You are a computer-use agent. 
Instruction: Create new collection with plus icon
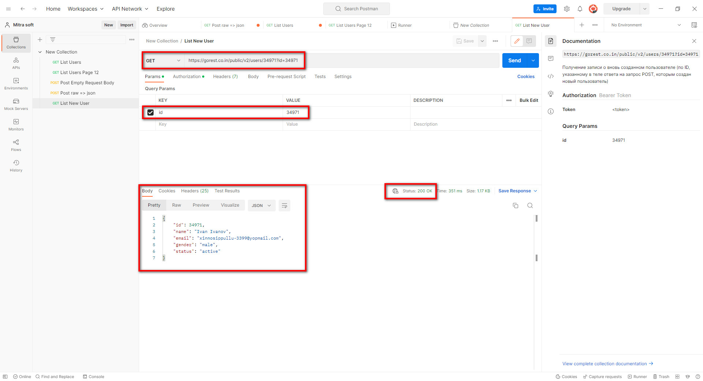pos(40,40)
